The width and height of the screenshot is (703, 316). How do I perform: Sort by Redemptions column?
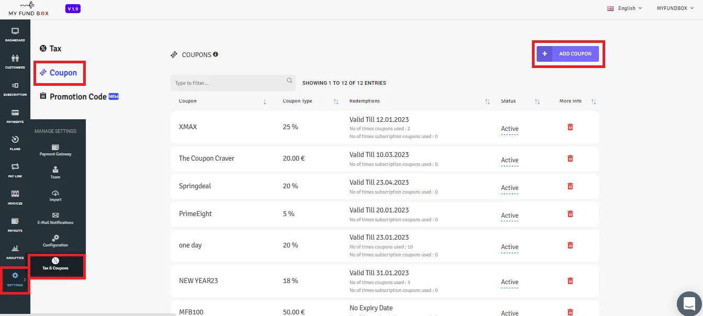tap(487, 101)
